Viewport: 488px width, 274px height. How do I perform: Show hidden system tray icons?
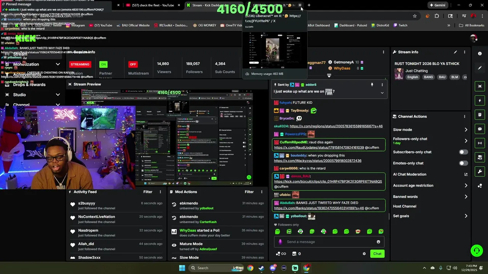tap(424, 268)
